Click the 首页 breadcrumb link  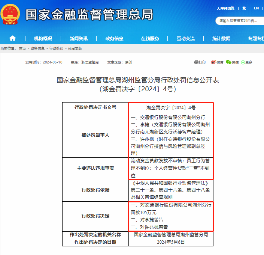[x=22, y=48]
